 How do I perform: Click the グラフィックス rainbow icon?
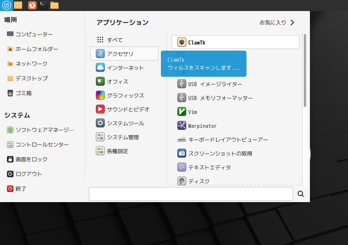[x=100, y=96]
